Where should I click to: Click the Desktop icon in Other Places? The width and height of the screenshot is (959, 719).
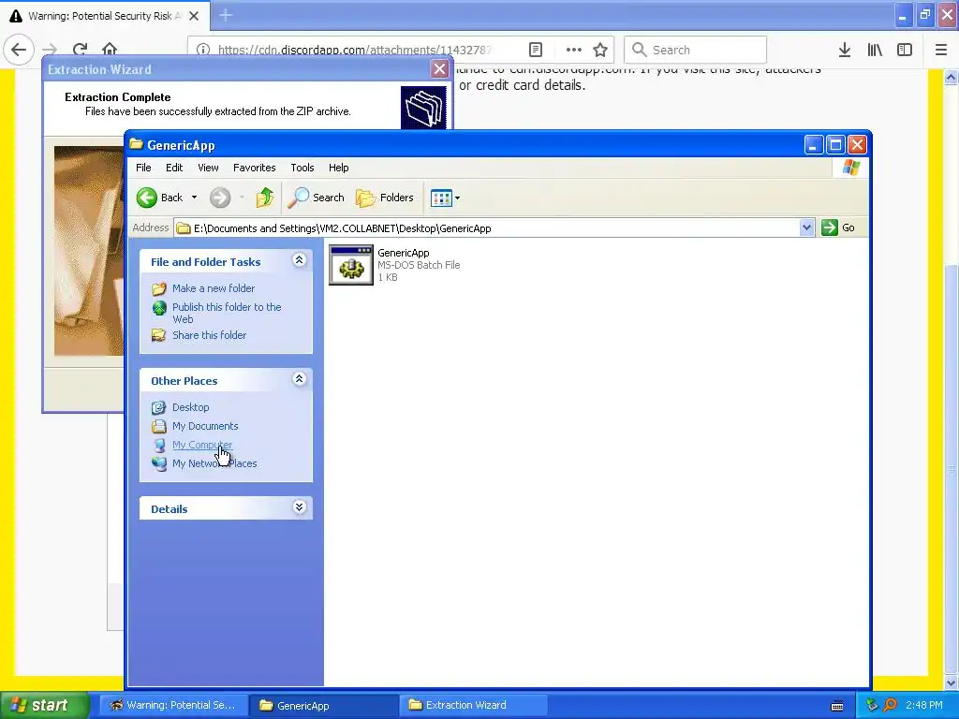[159, 407]
